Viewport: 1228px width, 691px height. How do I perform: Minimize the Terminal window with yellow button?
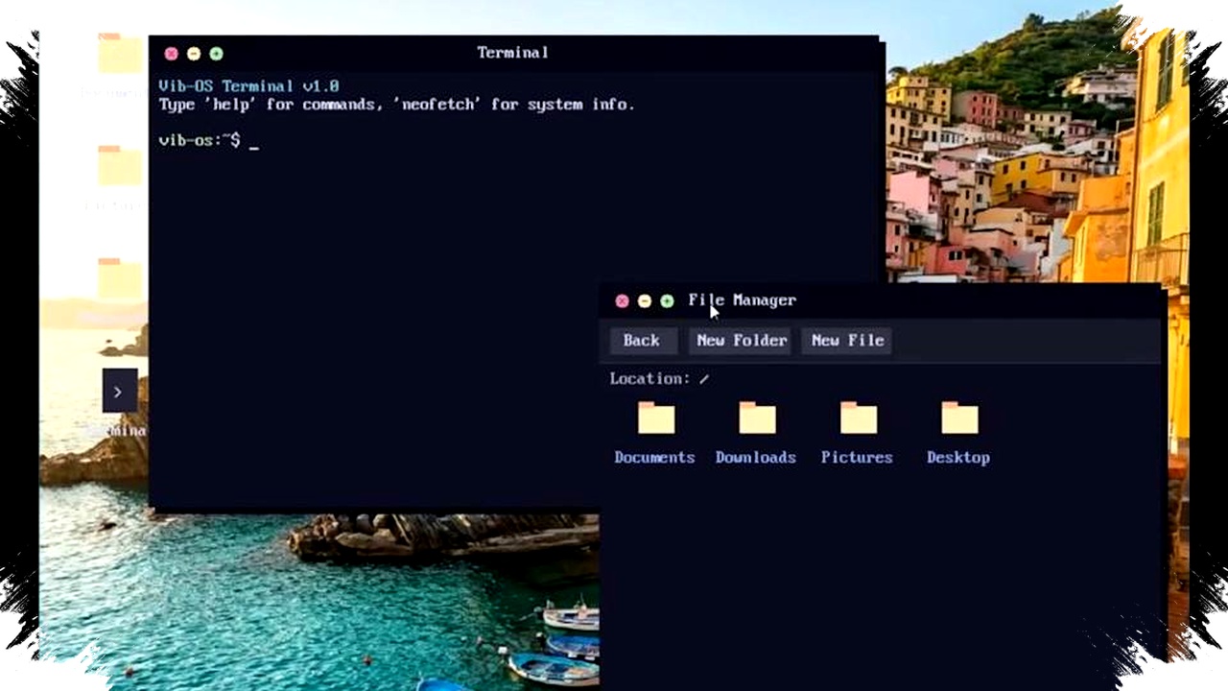tap(194, 54)
